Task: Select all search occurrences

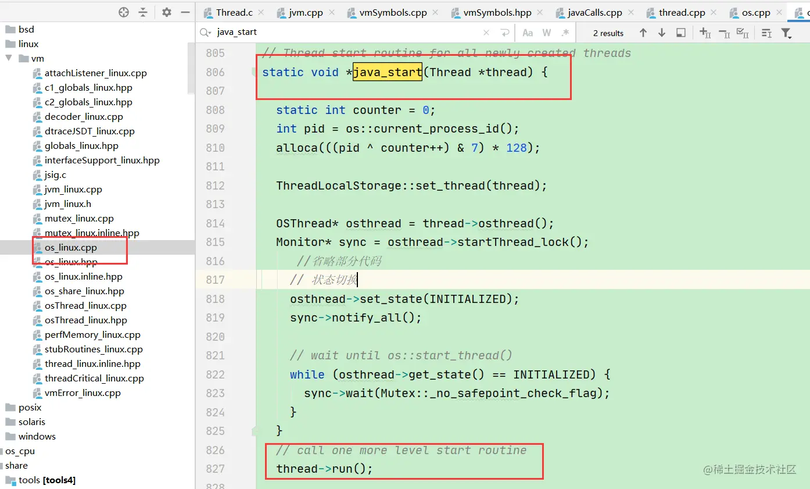Action: (x=743, y=33)
